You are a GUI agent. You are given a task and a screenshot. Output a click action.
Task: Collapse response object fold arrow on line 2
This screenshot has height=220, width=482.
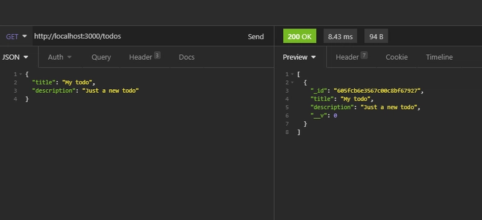pyautogui.click(x=292, y=83)
